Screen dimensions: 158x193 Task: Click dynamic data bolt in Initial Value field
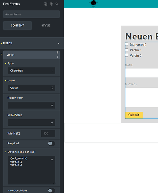52,122
